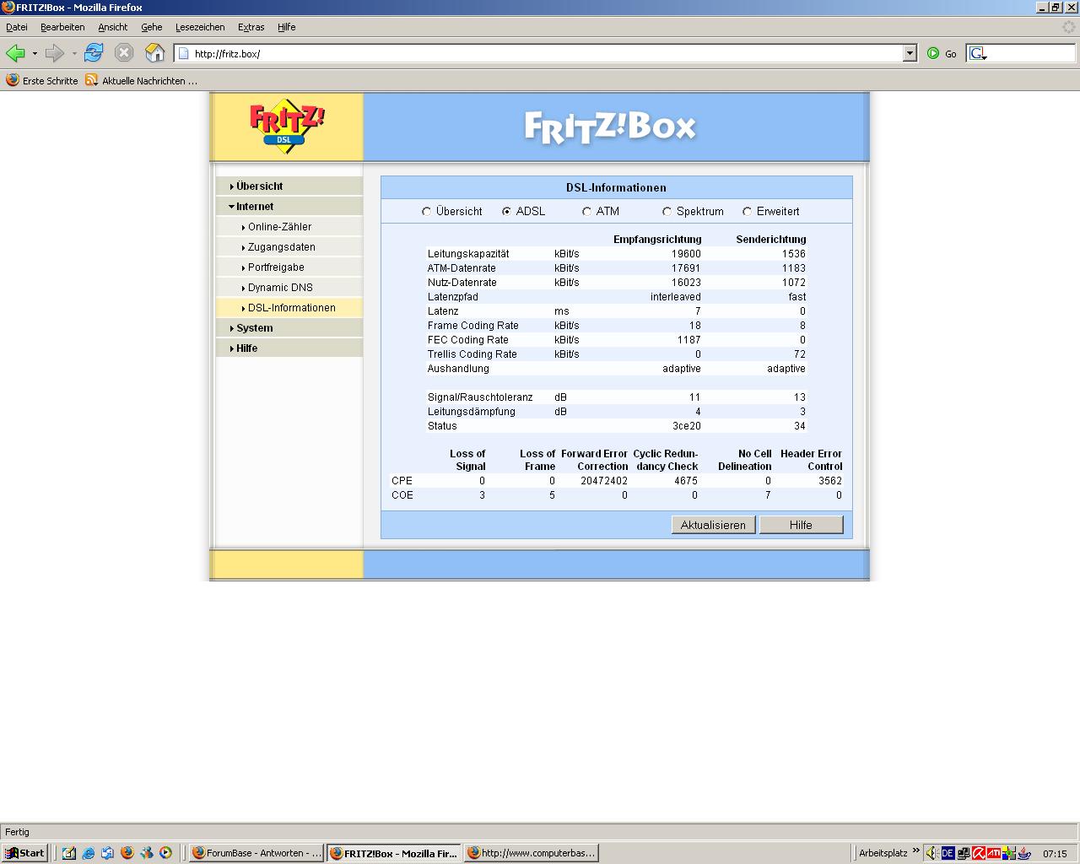Open the Gehe menu

[151, 27]
